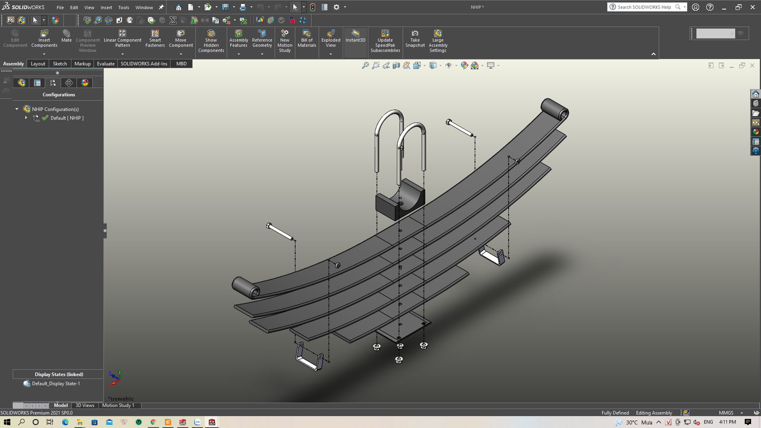Pin the menu bar

161,7
